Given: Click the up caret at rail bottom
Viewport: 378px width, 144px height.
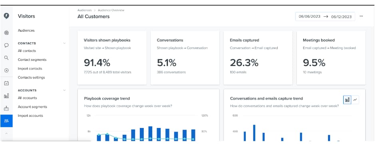Looking at the screenshot, I should click(6, 133).
